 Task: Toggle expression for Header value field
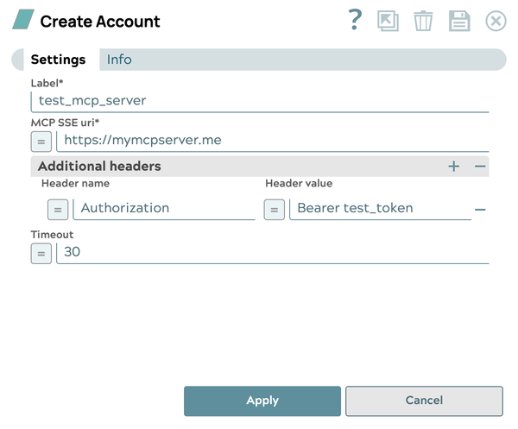pos(275,209)
